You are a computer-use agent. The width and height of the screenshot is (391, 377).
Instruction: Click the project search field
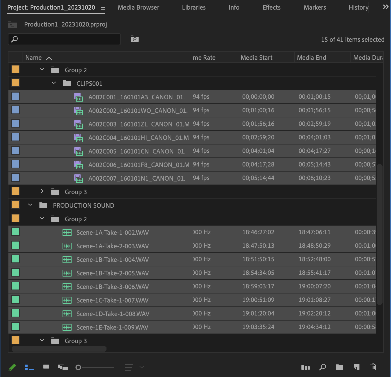[x=64, y=39]
